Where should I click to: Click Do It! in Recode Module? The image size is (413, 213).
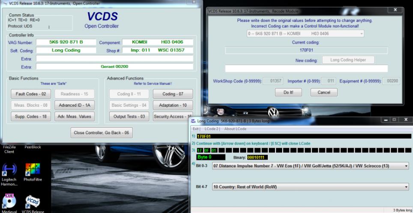click(x=288, y=92)
